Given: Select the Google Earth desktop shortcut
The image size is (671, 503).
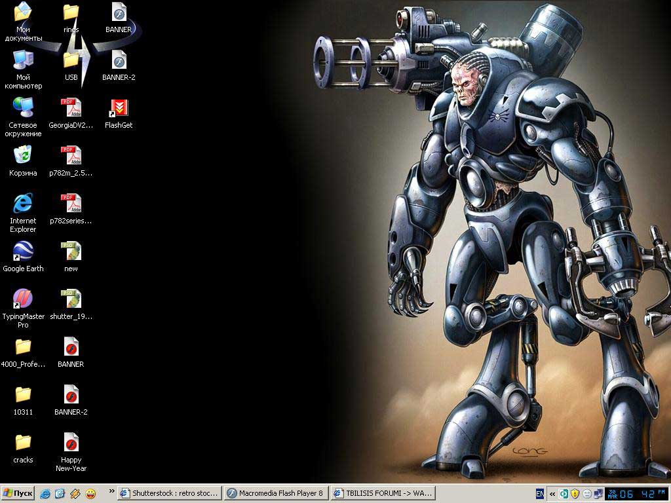Looking at the screenshot, I should point(23,256).
